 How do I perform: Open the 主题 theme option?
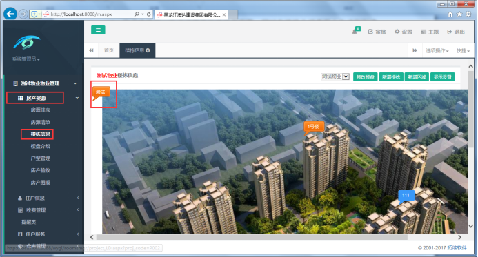point(430,32)
